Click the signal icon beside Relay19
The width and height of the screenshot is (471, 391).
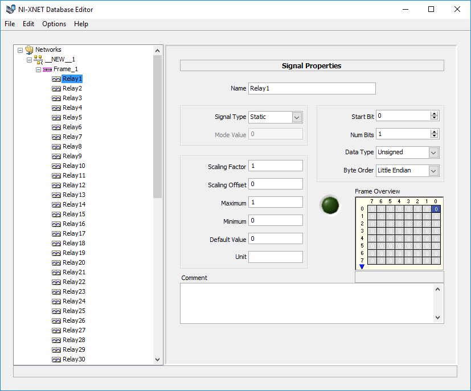(56, 253)
